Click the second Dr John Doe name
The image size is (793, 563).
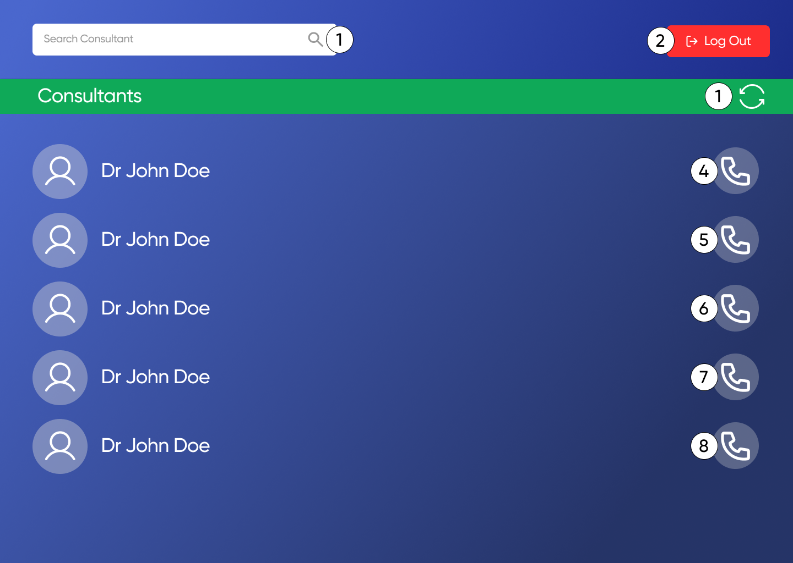155,240
